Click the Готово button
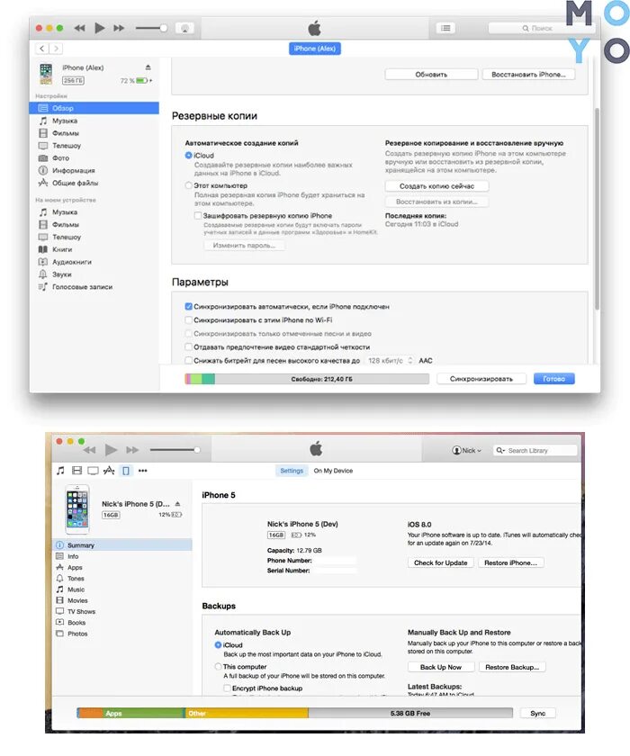This screenshot has height=756, width=630. 553,379
